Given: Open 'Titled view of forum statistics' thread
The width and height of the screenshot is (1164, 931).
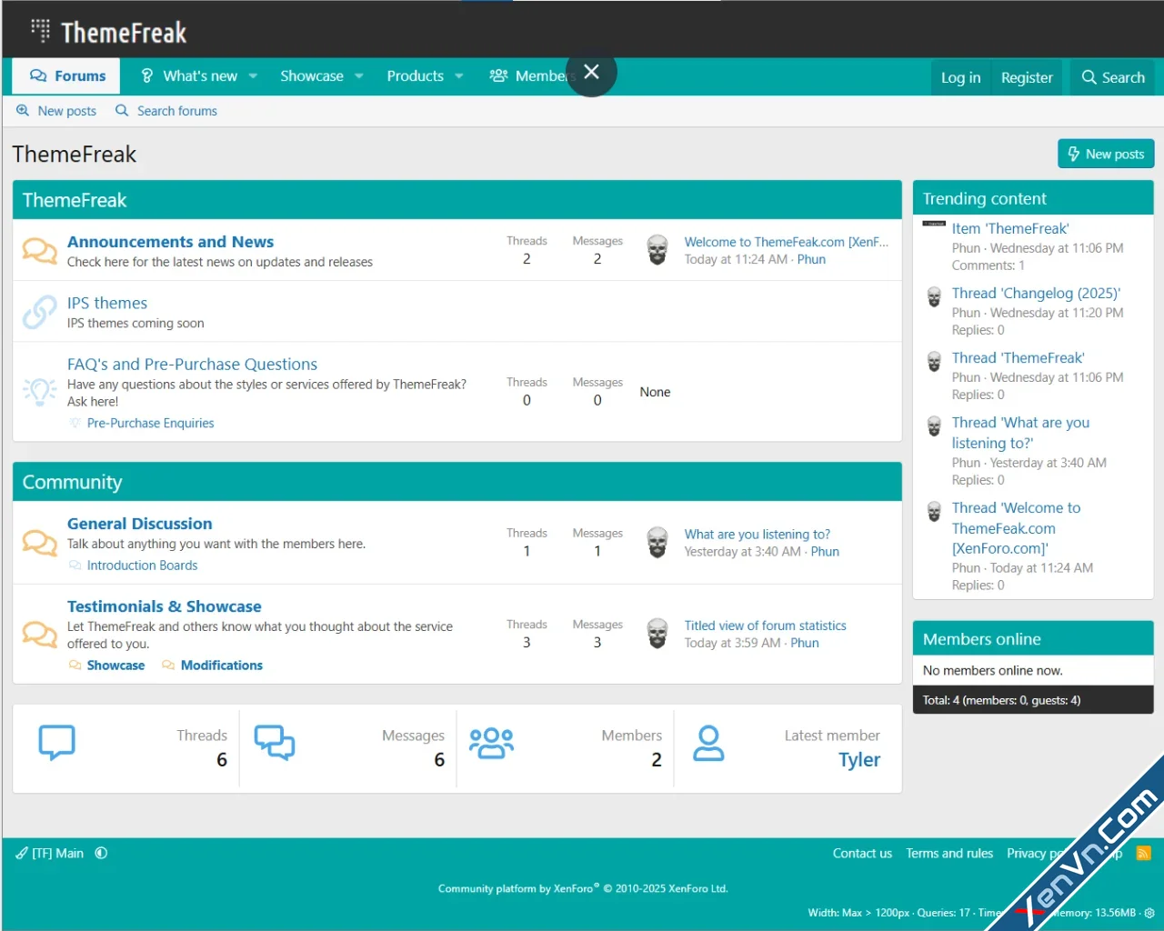Looking at the screenshot, I should point(766,626).
